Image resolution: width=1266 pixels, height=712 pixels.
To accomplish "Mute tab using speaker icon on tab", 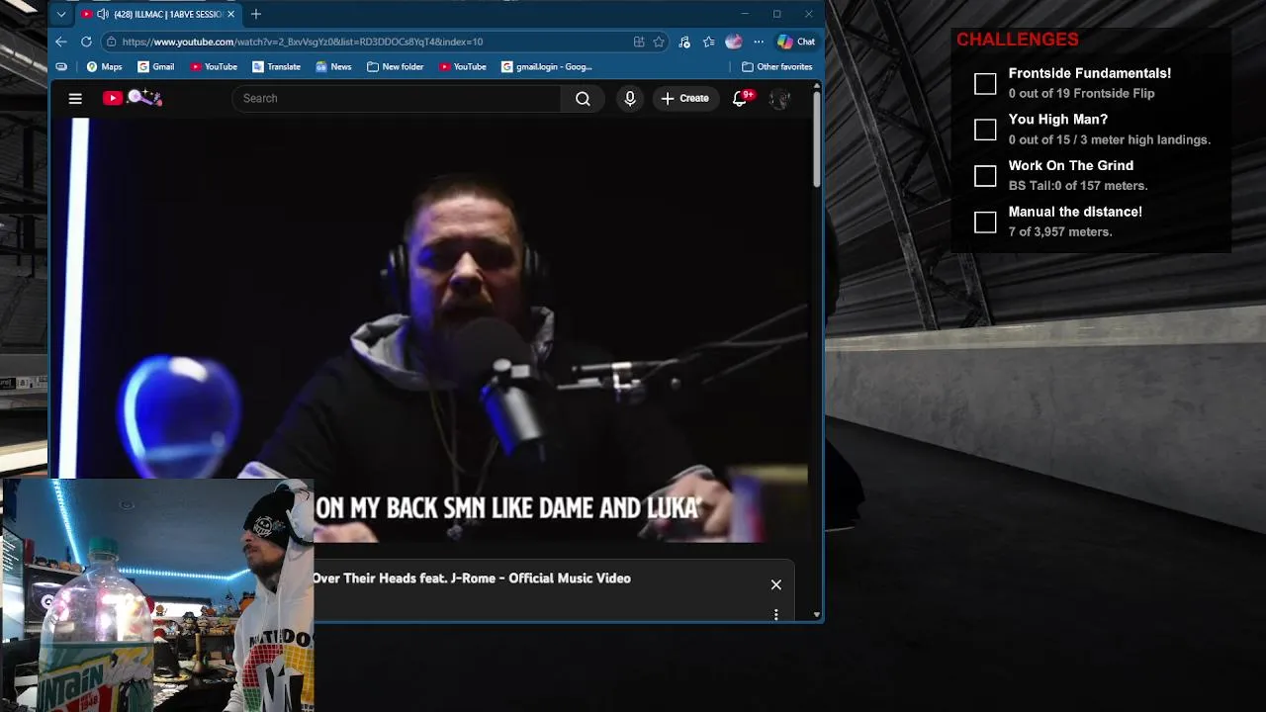I will [x=103, y=14].
